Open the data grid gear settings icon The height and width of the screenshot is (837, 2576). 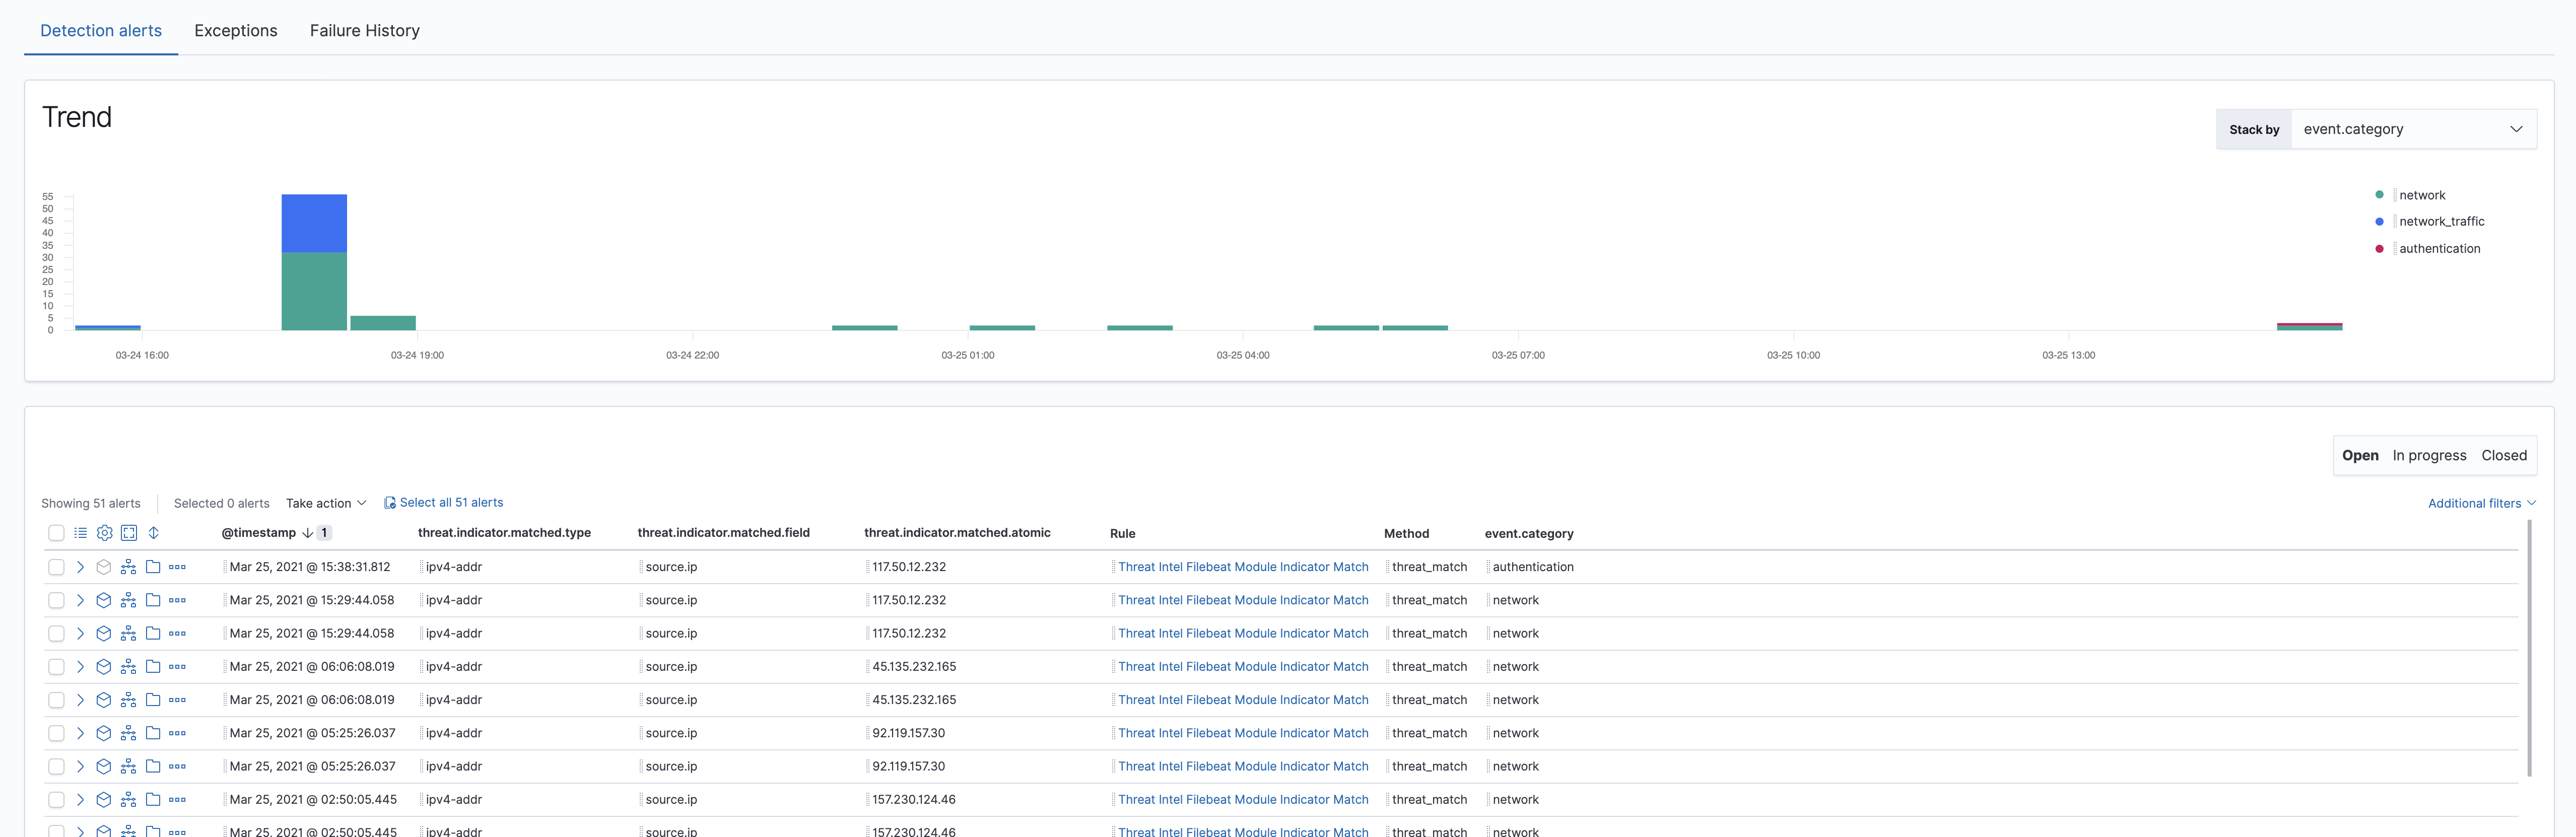(104, 532)
